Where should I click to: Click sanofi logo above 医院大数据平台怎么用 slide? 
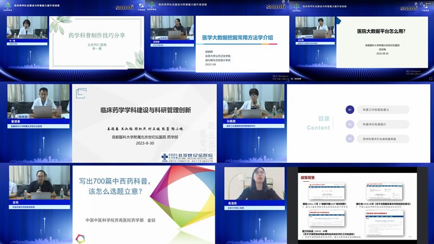[x=409, y=8]
